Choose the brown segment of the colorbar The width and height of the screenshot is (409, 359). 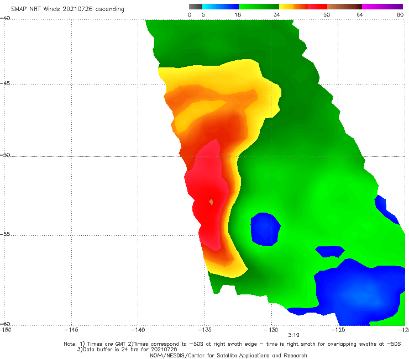(x=344, y=7)
